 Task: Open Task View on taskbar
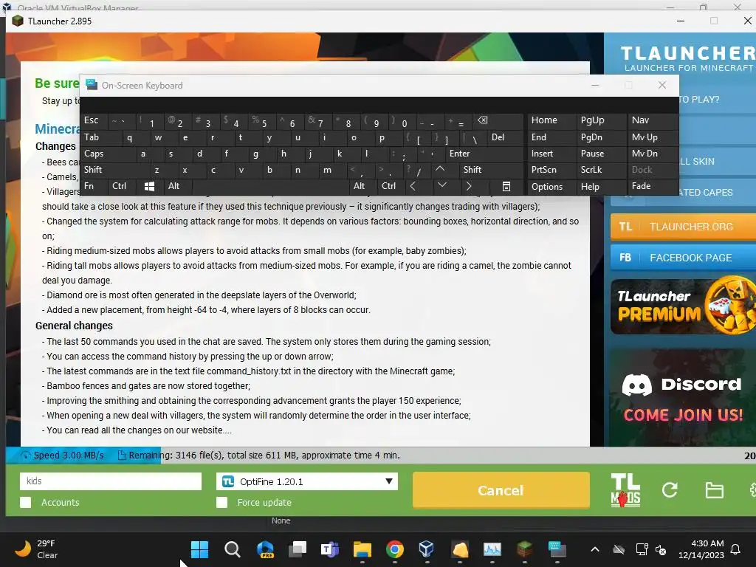click(x=298, y=549)
